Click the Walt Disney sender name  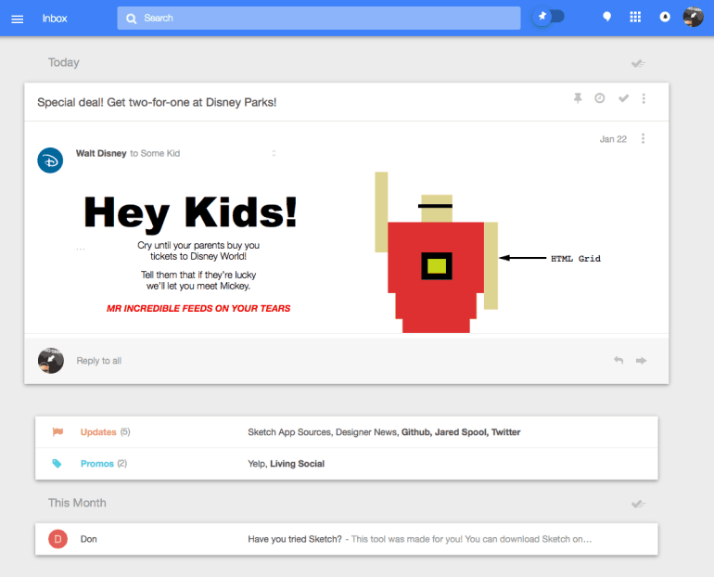pos(101,153)
